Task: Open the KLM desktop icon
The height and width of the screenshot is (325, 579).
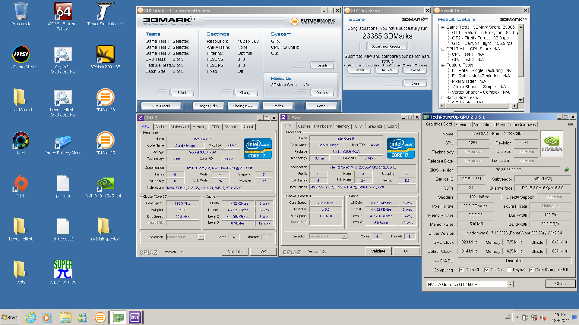Action: click(x=21, y=143)
